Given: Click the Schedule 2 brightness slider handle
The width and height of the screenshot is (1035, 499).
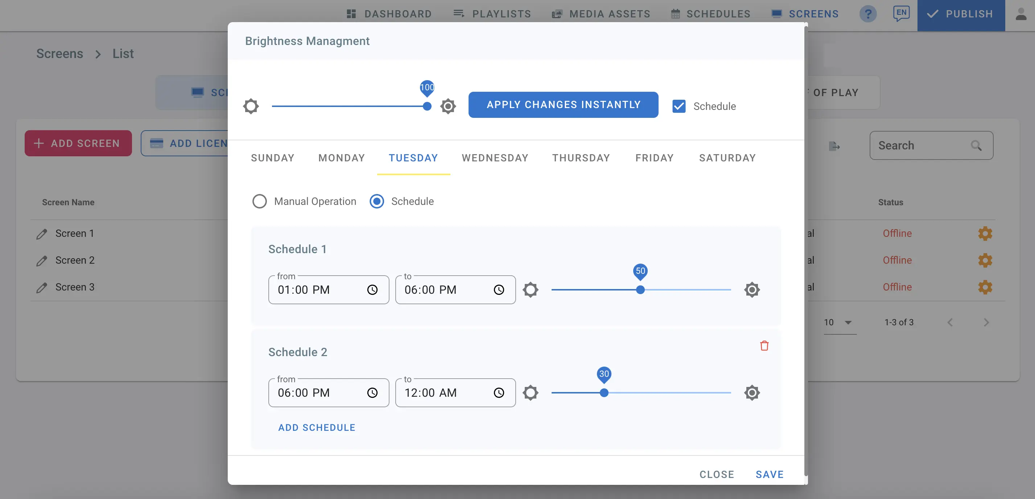Looking at the screenshot, I should (604, 392).
